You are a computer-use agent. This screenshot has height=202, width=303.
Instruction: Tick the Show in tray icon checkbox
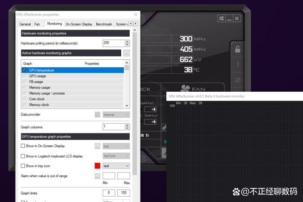click(x=23, y=166)
